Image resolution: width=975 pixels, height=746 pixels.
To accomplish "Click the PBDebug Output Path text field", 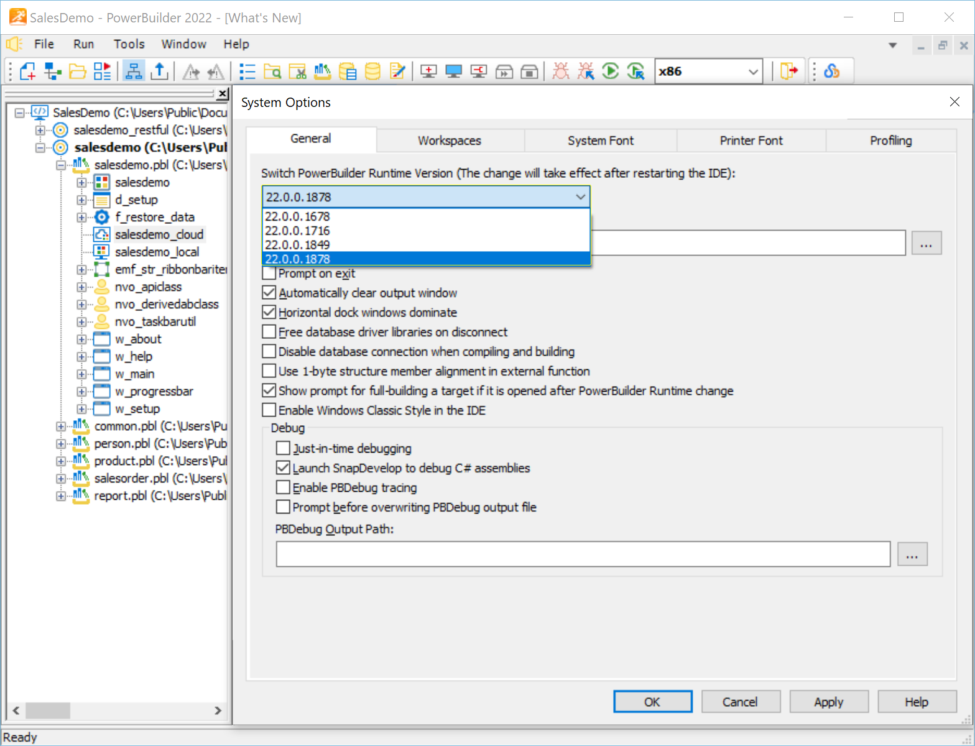I will coord(583,555).
